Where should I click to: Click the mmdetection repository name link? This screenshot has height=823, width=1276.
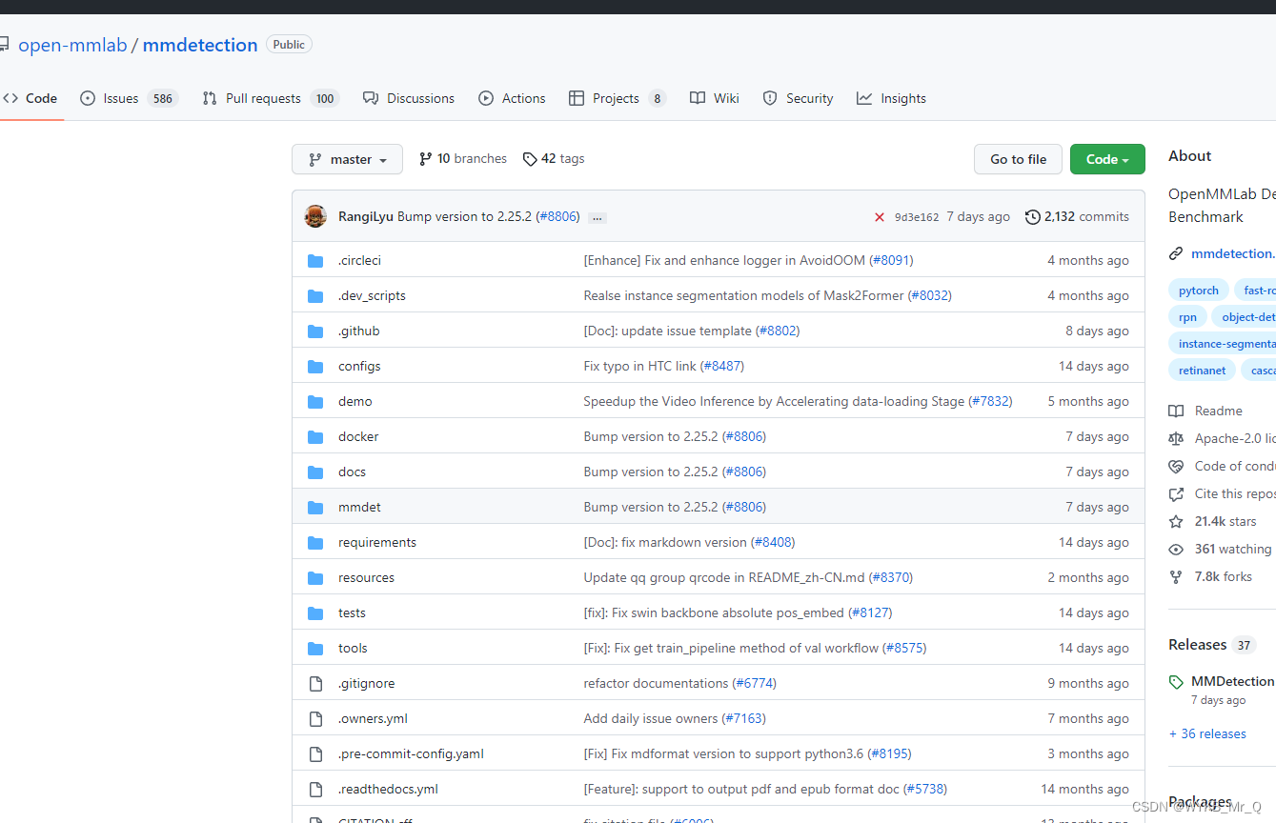click(200, 45)
